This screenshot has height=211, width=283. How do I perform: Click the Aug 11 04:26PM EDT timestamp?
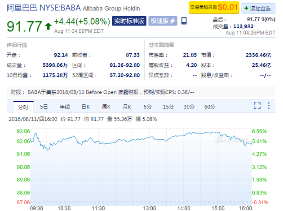click(x=250, y=33)
